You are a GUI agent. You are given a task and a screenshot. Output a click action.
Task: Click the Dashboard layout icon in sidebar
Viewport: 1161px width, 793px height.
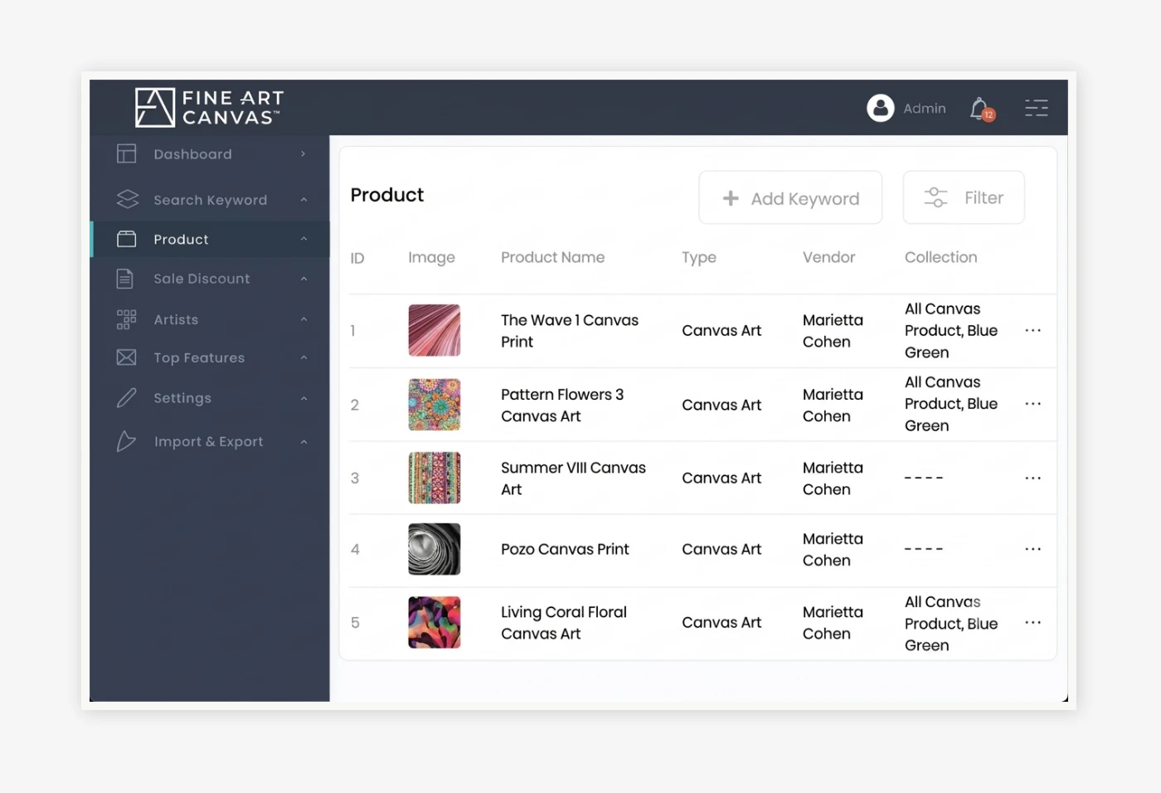coord(126,153)
